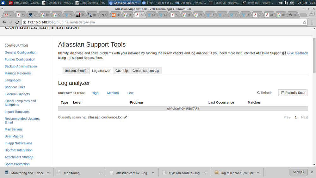Screen dimensions: 316x178
Task: Open User Macros page
Action: (14, 136)
